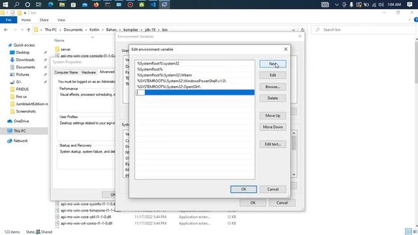The height and width of the screenshot is (235, 418).
Task: Open the Windows Start menu
Action: [x=5, y=5]
